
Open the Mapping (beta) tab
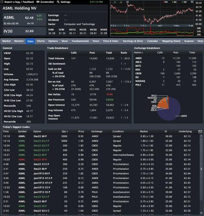[x=171, y=41]
